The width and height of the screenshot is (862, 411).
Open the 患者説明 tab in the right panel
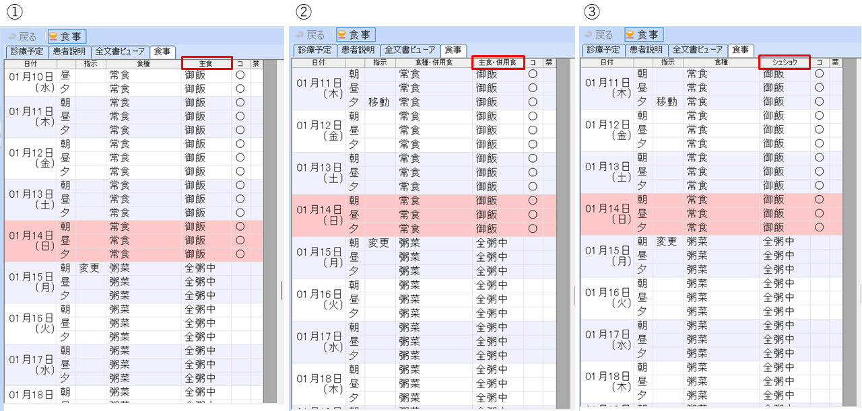[645, 50]
